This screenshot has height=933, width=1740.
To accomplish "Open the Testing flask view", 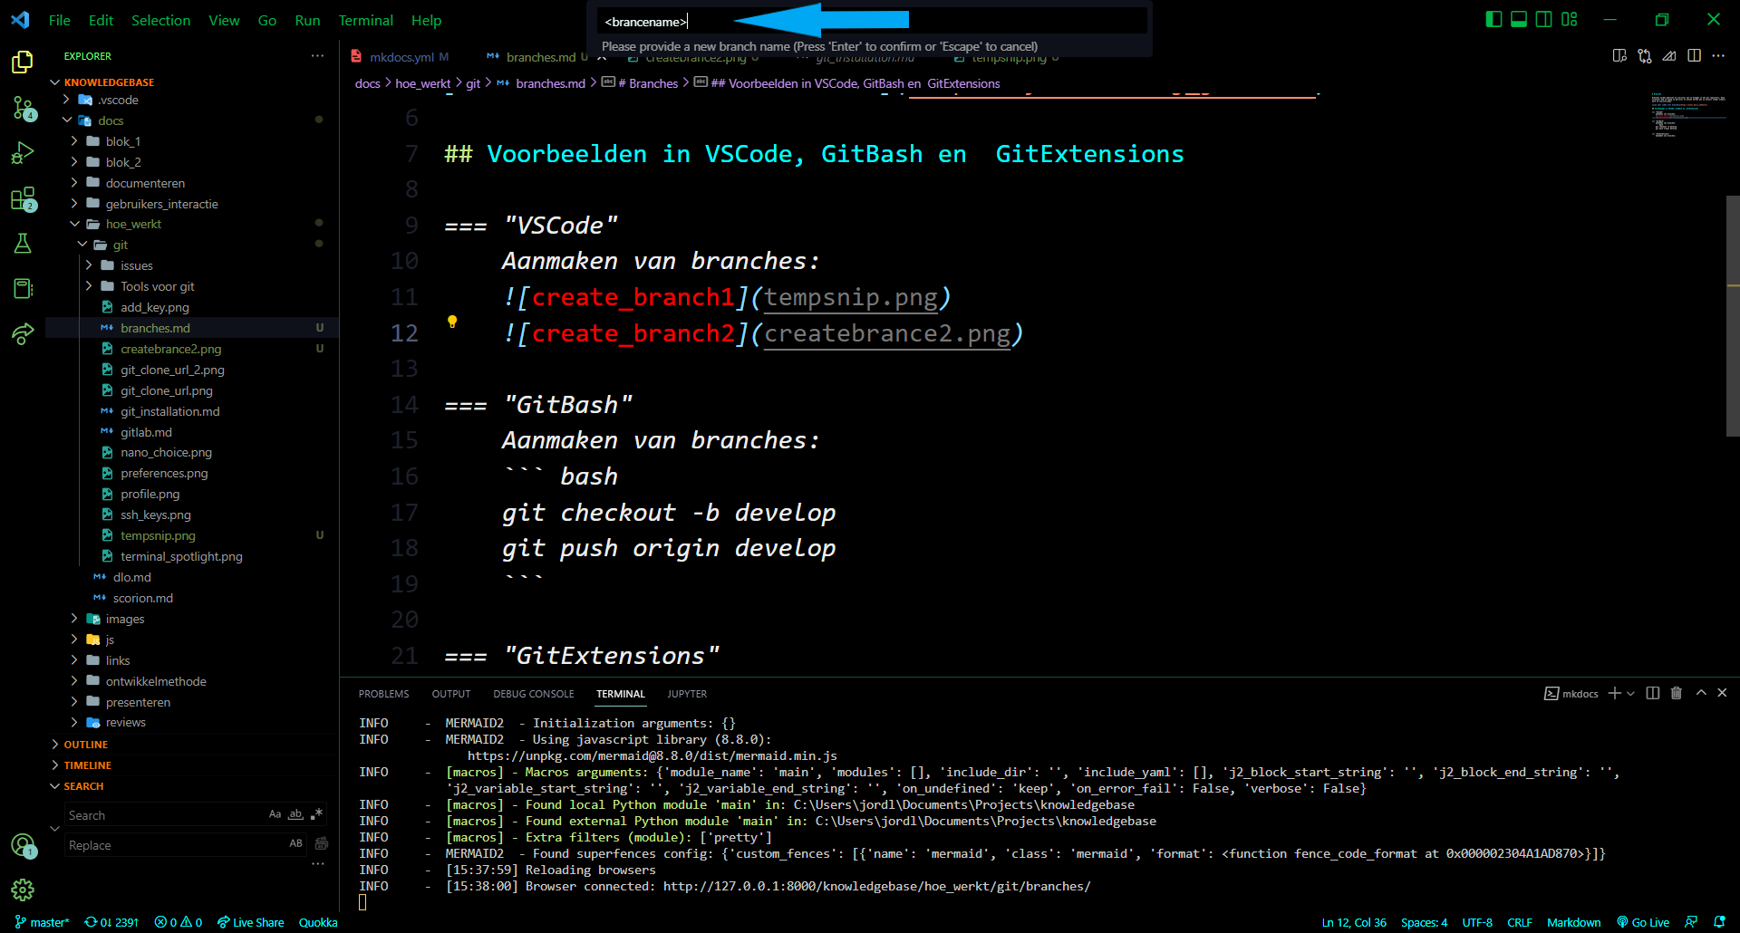I will point(23,243).
